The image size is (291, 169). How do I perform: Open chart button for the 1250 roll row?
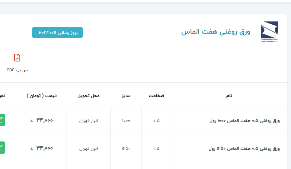coord(2,148)
